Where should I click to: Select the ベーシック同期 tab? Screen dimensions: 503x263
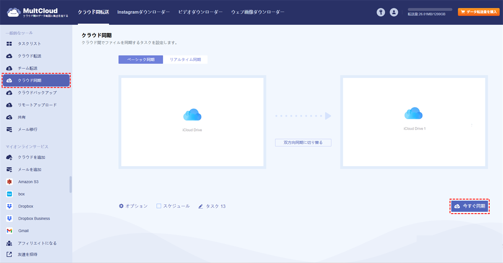pos(141,60)
